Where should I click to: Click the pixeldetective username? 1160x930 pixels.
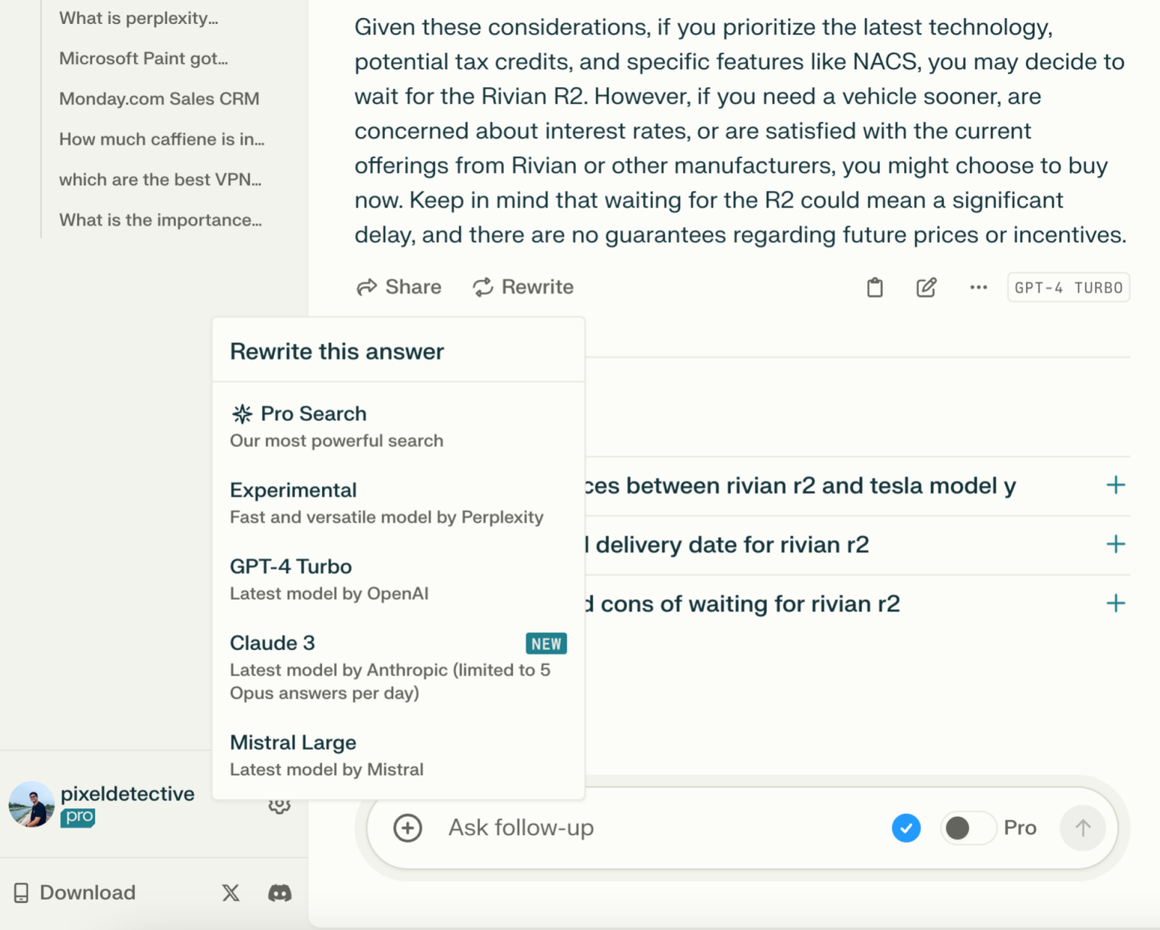tap(128, 794)
